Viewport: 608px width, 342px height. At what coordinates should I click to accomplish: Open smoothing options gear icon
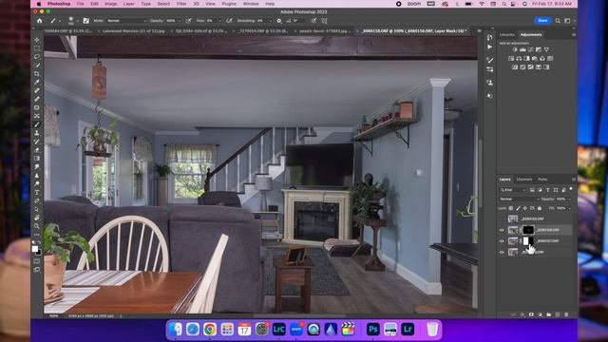[x=278, y=21]
